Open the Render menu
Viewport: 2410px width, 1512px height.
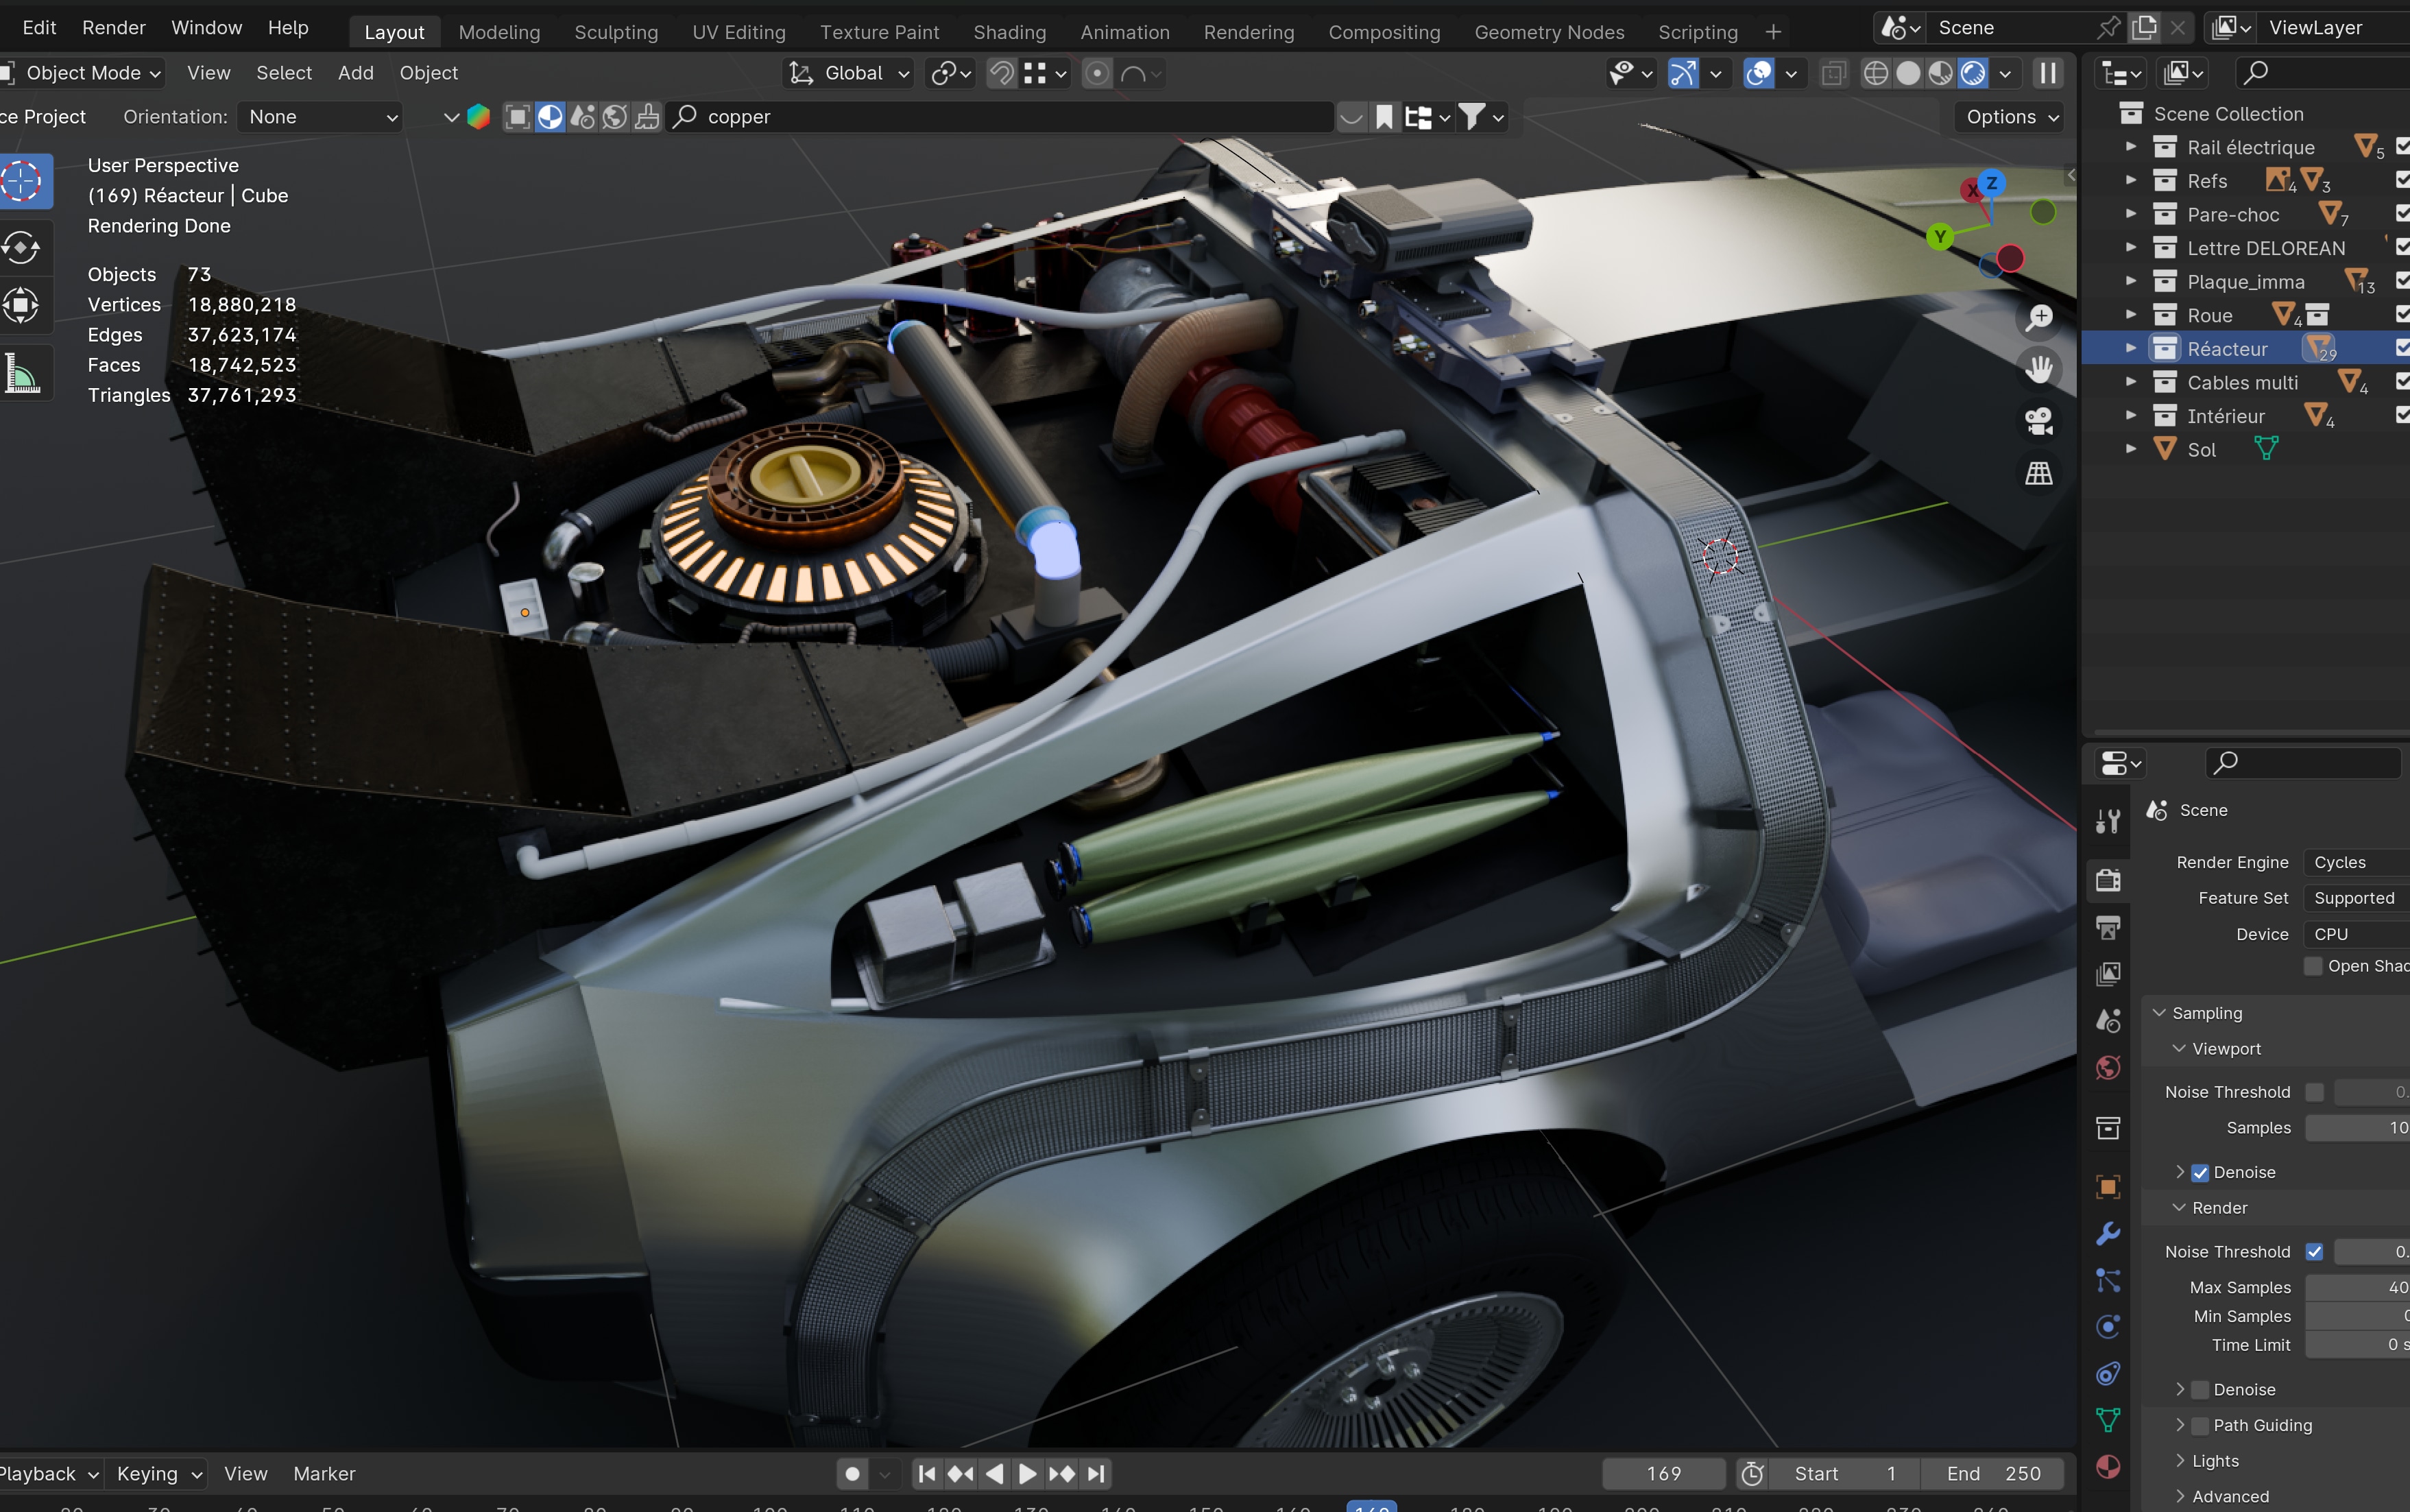(x=114, y=28)
